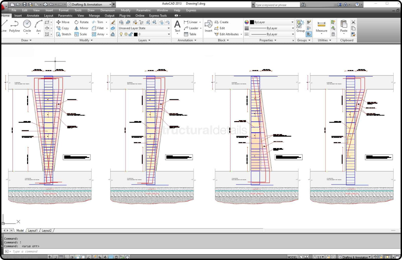The height and width of the screenshot is (260, 402).
Task: Select the Arc drawing tool
Action: tap(39, 26)
